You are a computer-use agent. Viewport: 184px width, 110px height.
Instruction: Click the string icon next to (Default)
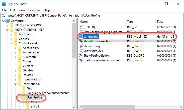point(81,27)
